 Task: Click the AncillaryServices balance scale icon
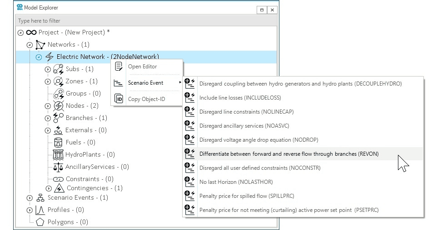(58, 167)
